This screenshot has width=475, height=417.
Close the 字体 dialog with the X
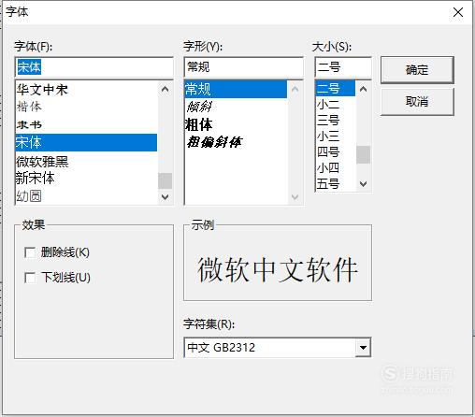click(x=458, y=12)
